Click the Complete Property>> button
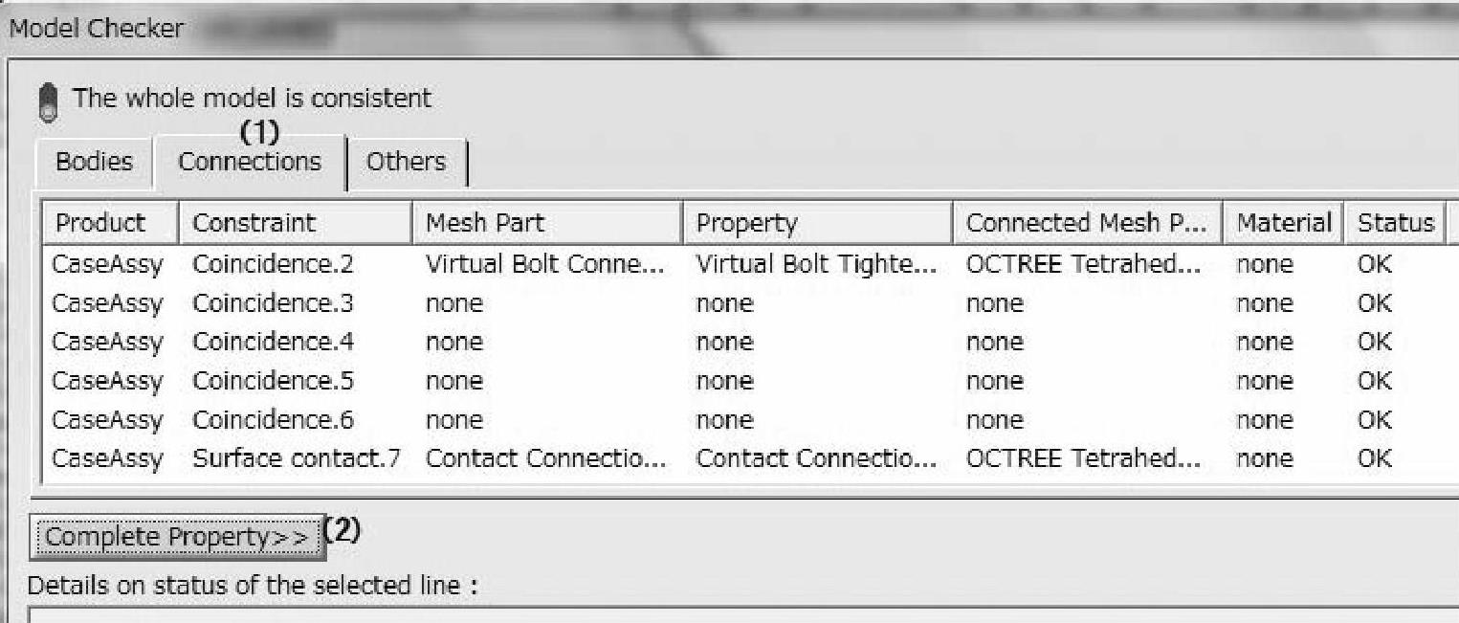This screenshot has width=1459, height=623. click(177, 538)
